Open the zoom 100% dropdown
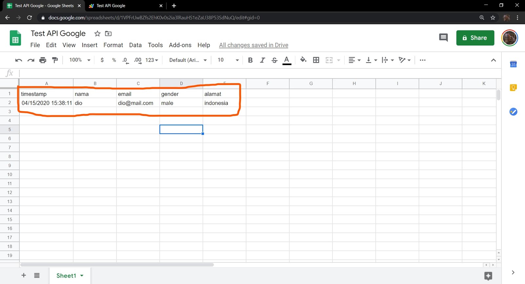 pyautogui.click(x=80, y=60)
